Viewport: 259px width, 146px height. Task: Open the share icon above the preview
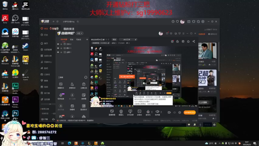194,42
